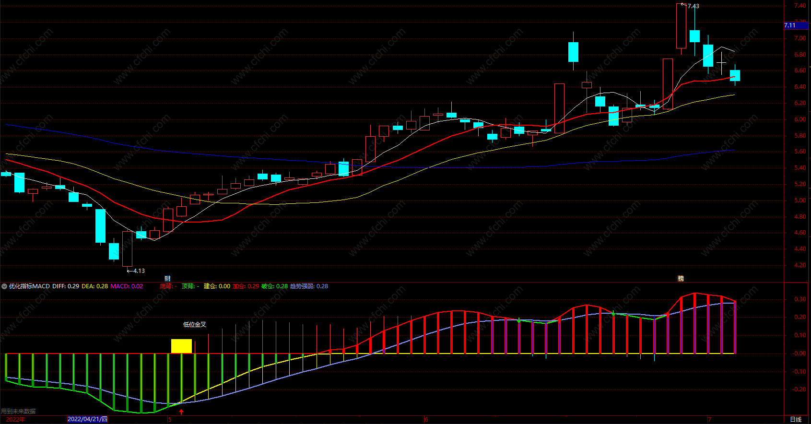Click the -0.20 MACD axis label
This screenshot has height=424, width=811.
[799, 389]
